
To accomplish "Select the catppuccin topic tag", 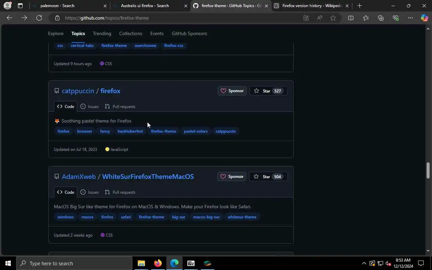I will [225, 131].
